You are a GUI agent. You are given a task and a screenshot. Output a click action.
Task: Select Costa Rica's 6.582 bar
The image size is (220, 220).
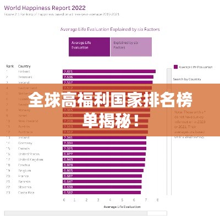pyautogui.click(x=102, y=193)
